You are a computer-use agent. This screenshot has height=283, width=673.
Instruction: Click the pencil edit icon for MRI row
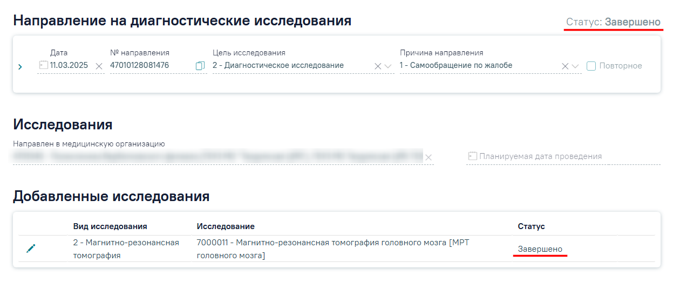coord(31,249)
